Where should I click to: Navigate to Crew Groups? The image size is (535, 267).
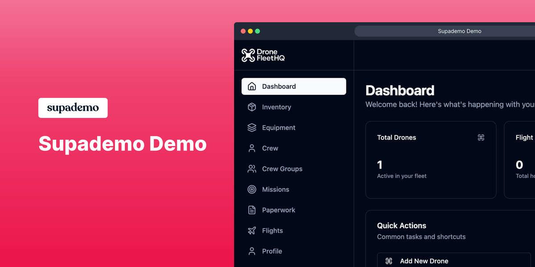click(294, 169)
